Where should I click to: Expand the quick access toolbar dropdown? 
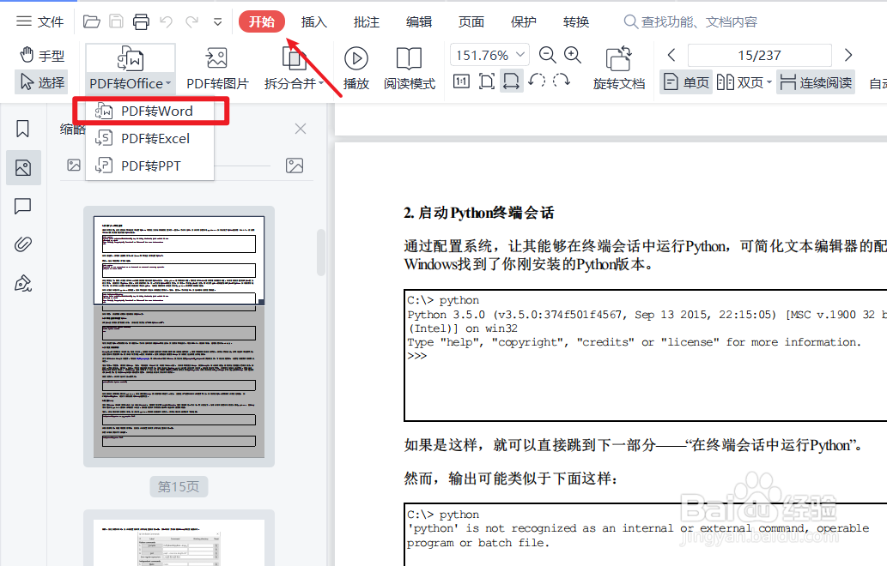[x=218, y=22]
